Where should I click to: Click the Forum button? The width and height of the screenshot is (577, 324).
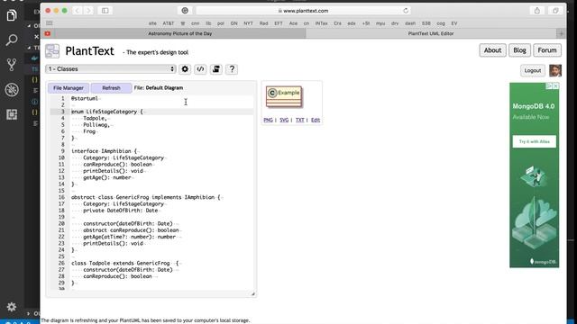pyautogui.click(x=547, y=50)
